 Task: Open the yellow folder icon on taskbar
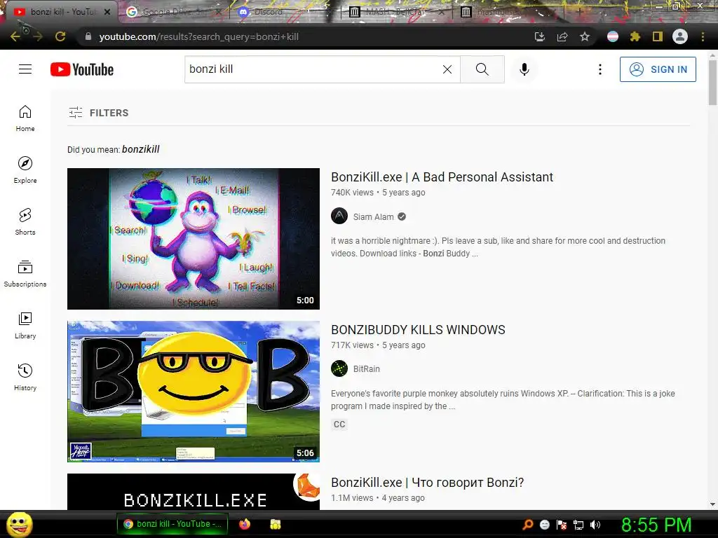pos(275,524)
